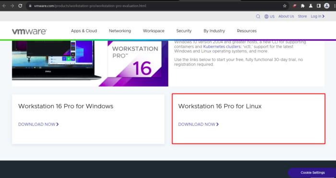
Task: Open the Workspace menu
Action: coord(154,31)
